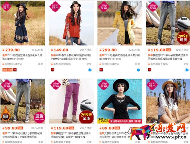
Task: Open the title link of the ¥239.80 dress
Action: tap(22, 57)
